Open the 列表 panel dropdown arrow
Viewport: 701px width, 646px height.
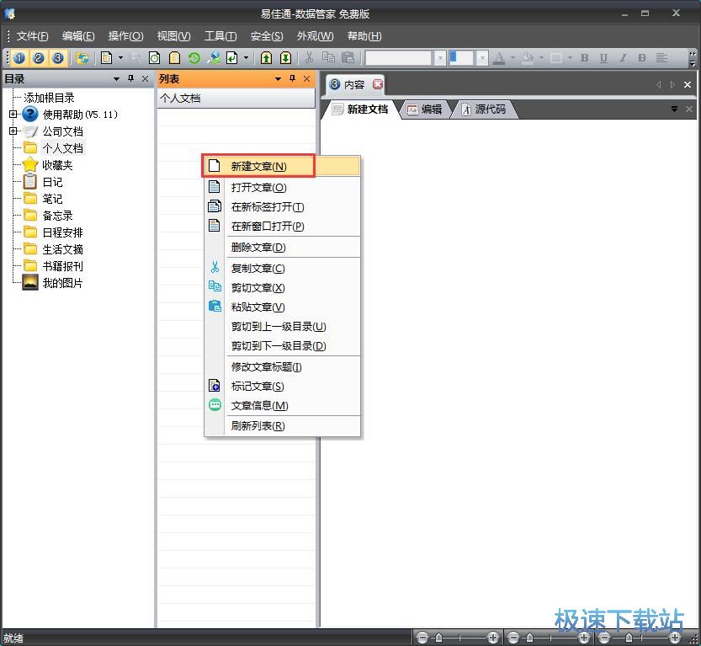click(x=279, y=79)
